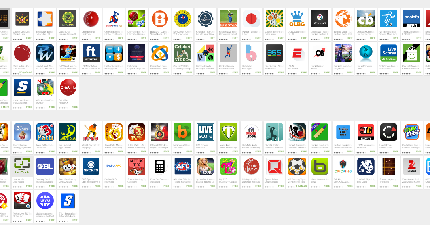Open the OLBG crown app icon
This screenshot has width=430, height=225.
click(297, 19)
